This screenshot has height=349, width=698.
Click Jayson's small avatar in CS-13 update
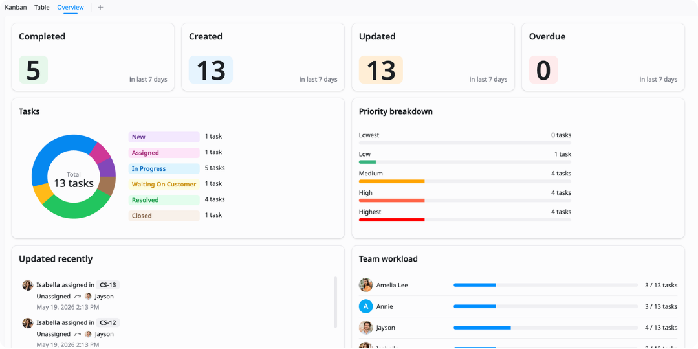88,297
